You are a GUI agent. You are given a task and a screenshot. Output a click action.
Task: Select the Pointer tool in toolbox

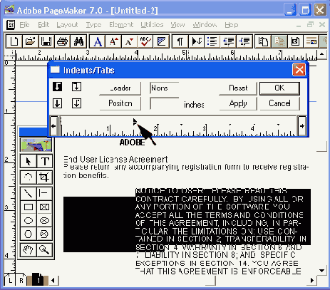pos(29,161)
